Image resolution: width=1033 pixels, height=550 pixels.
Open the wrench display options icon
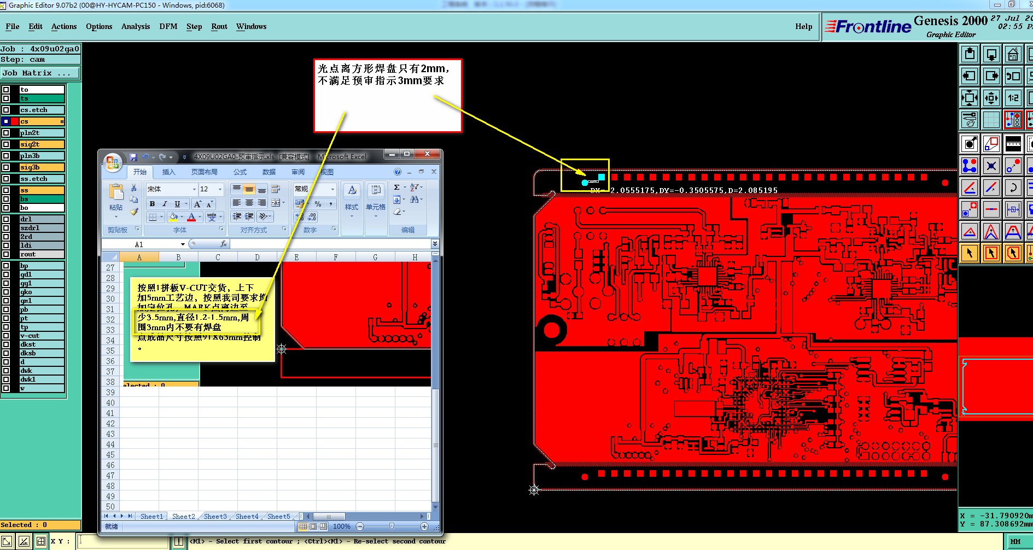(x=970, y=119)
